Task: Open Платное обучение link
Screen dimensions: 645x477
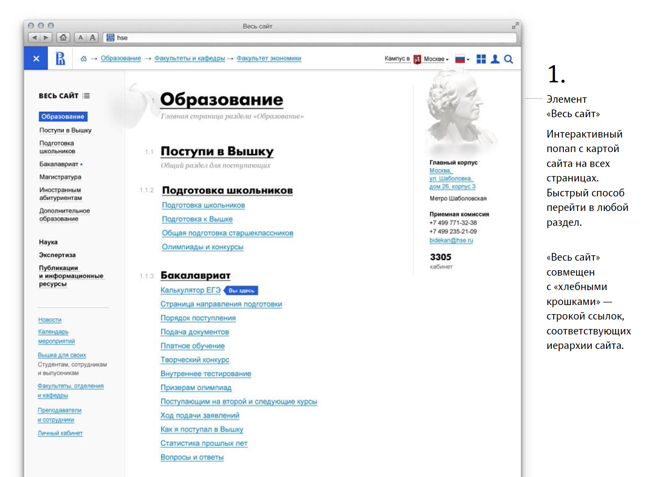Action: [193, 346]
